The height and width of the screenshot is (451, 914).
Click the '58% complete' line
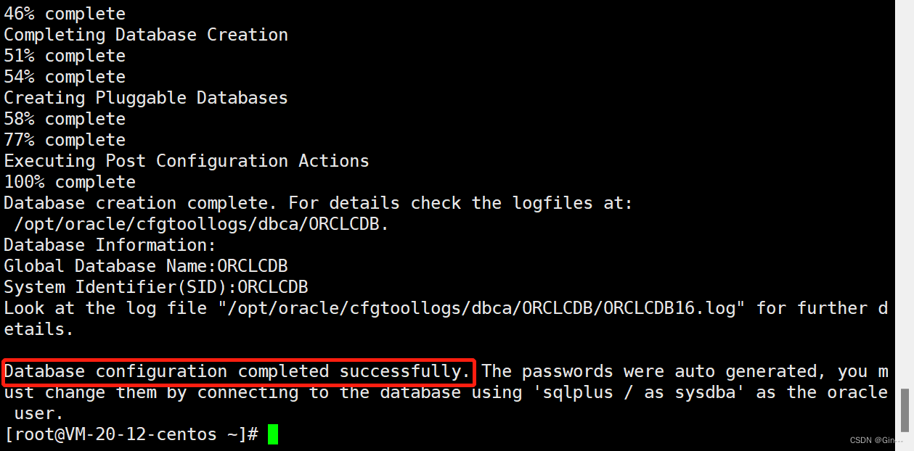point(65,118)
